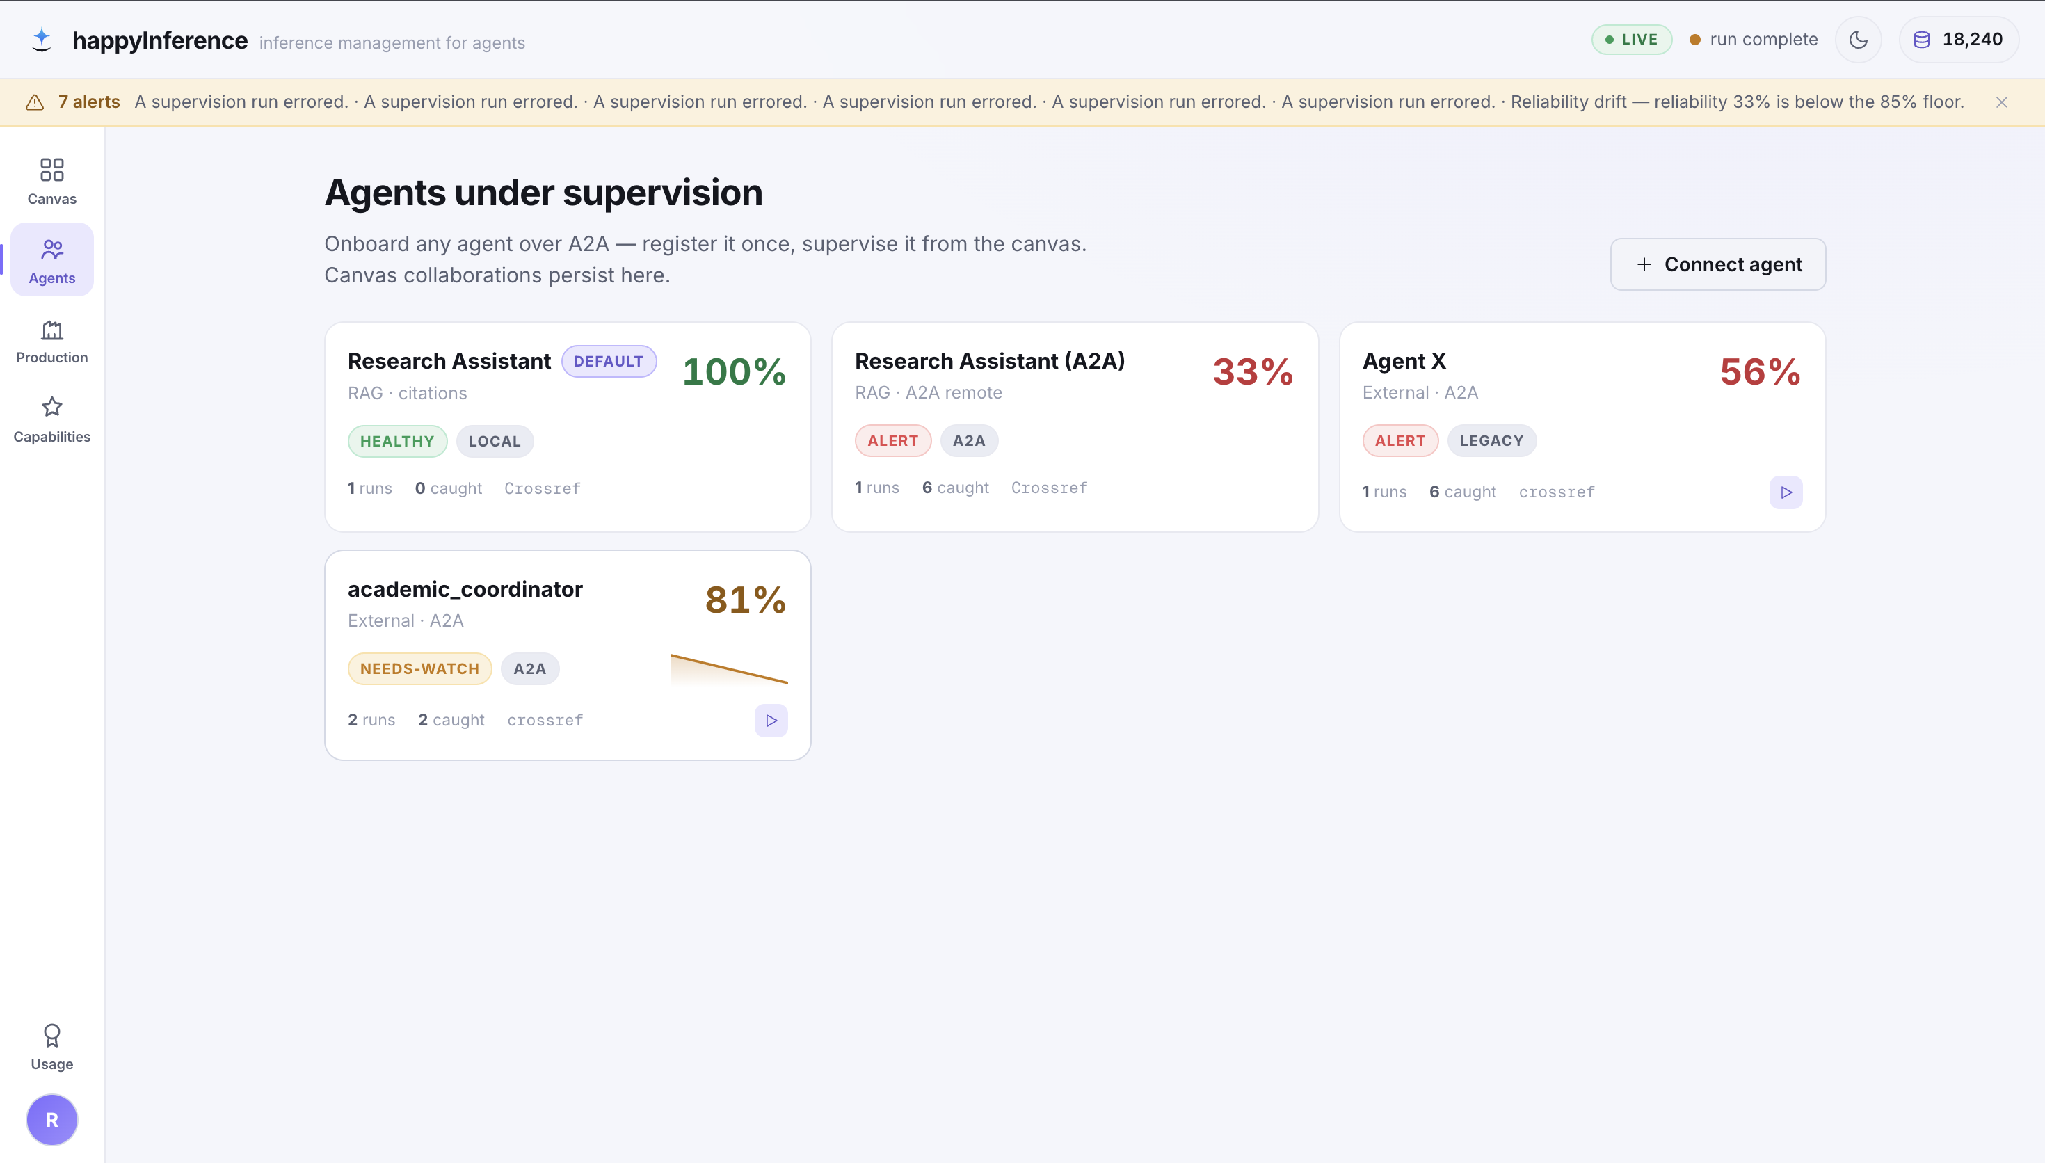Click the LOCAL tag
This screenshot has width=2045, height=1163.
(x=495, y=441)
